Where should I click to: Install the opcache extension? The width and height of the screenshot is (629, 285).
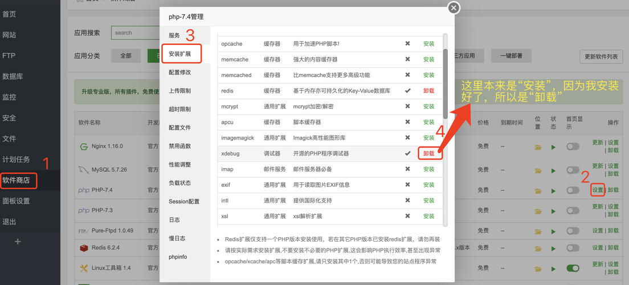(428, 44)
